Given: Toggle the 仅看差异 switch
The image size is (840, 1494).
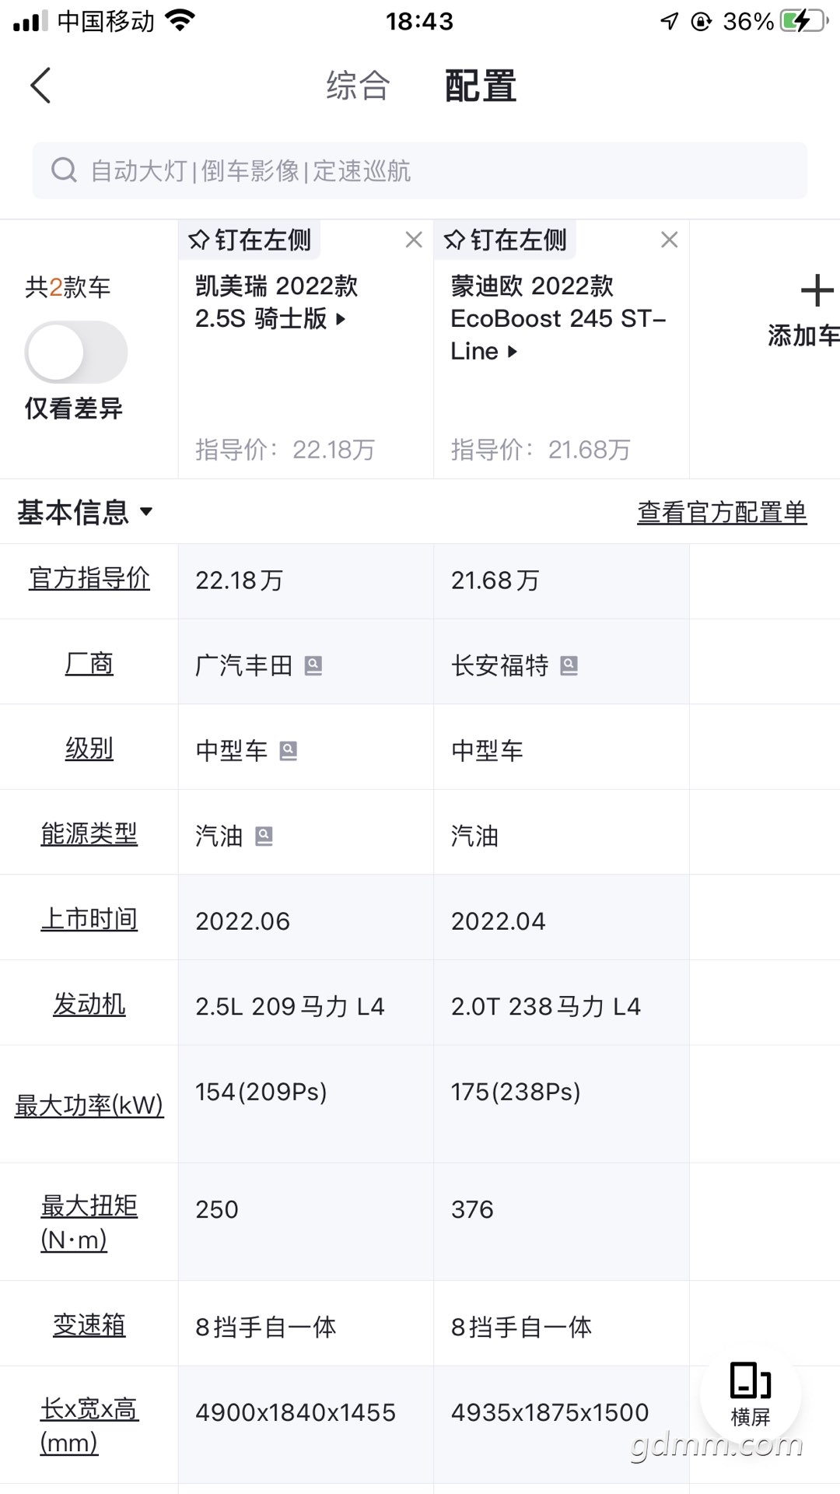Looking at the screenshot, I should tap(76, 352).
